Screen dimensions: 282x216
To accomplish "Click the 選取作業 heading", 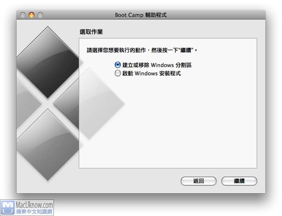I will (x=91, y=31).
